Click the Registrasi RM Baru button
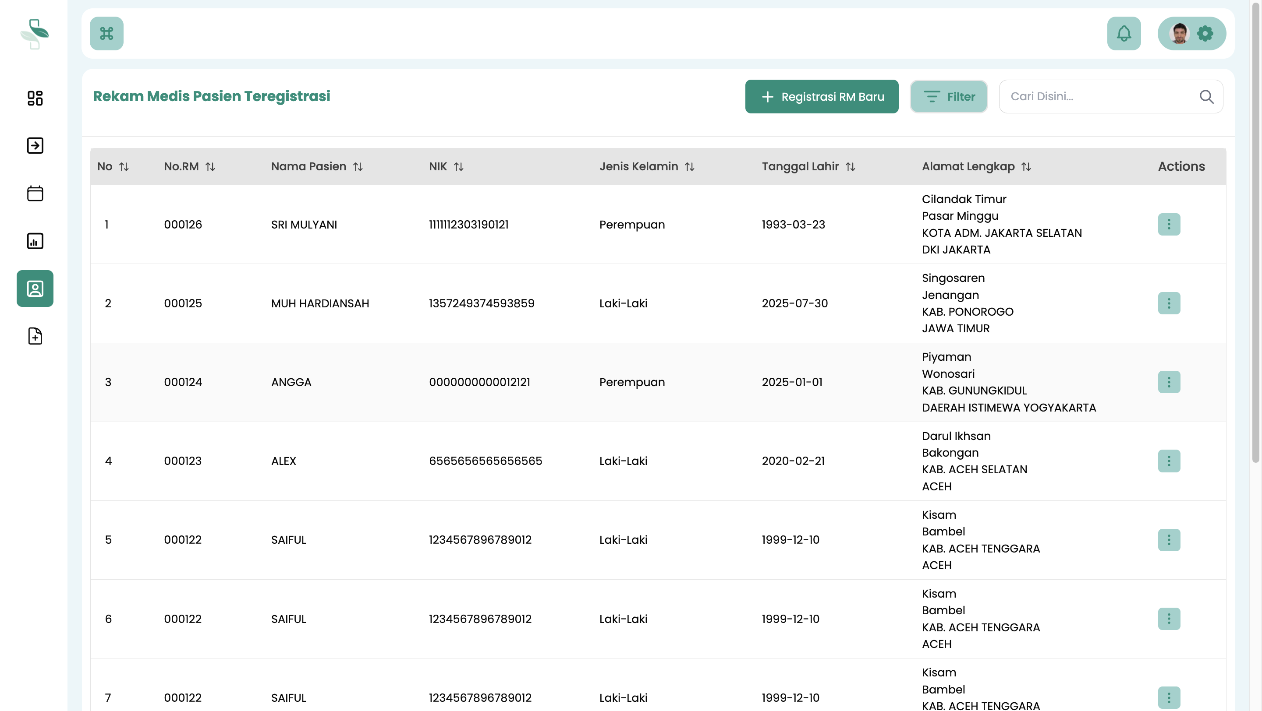This screenshot has width=1262, height=711. point(822,96)
